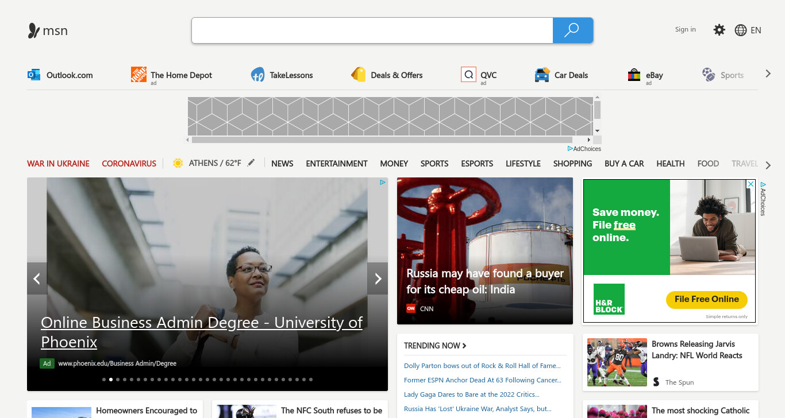Click the Sports ball icon

(x=709, y=75)
